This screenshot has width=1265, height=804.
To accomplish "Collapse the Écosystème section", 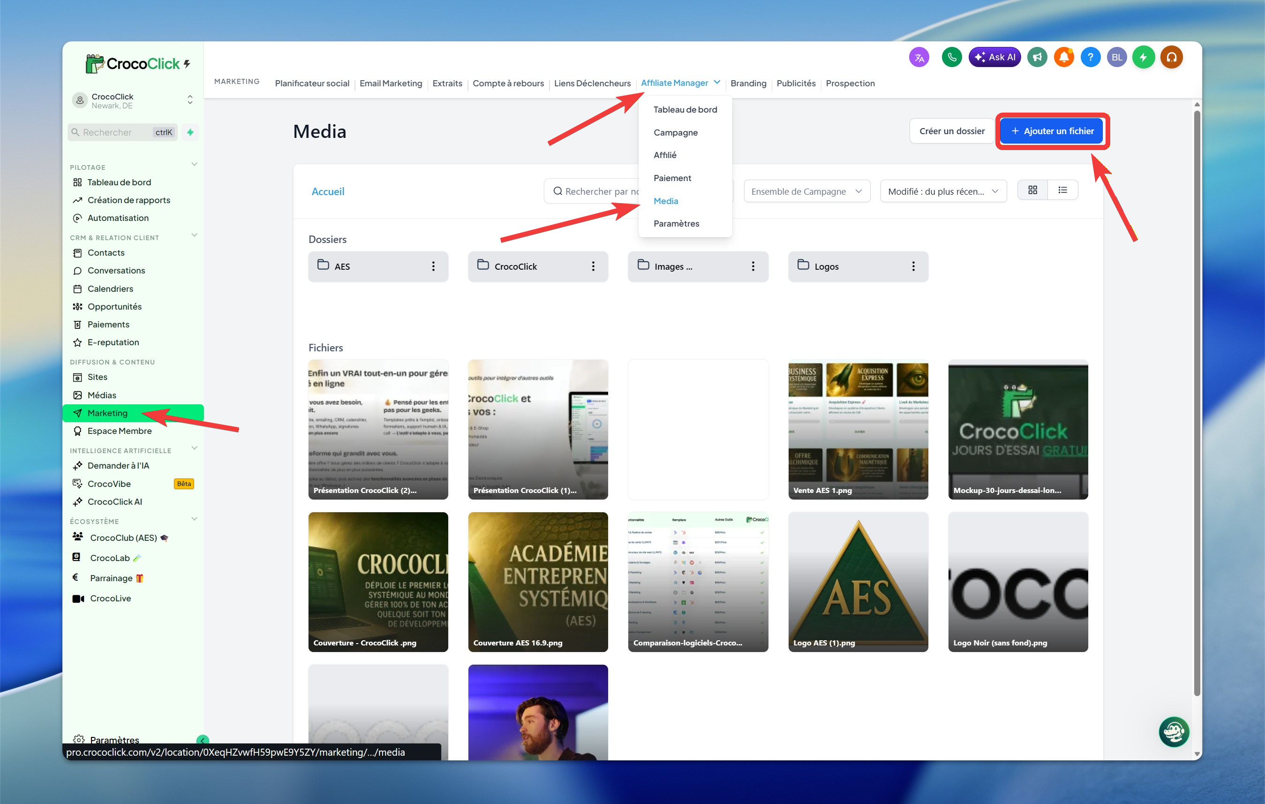I will (195, 519).
